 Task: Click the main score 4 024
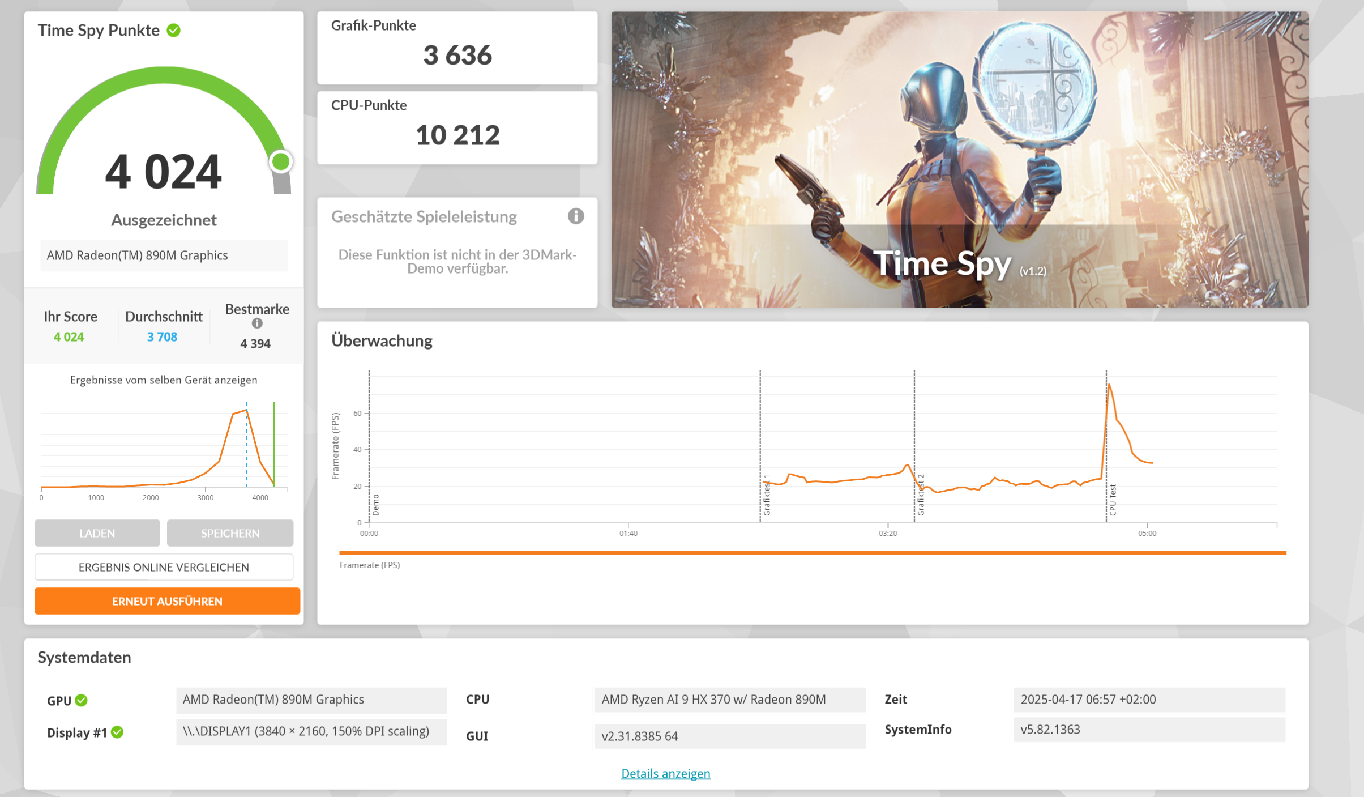163,171
